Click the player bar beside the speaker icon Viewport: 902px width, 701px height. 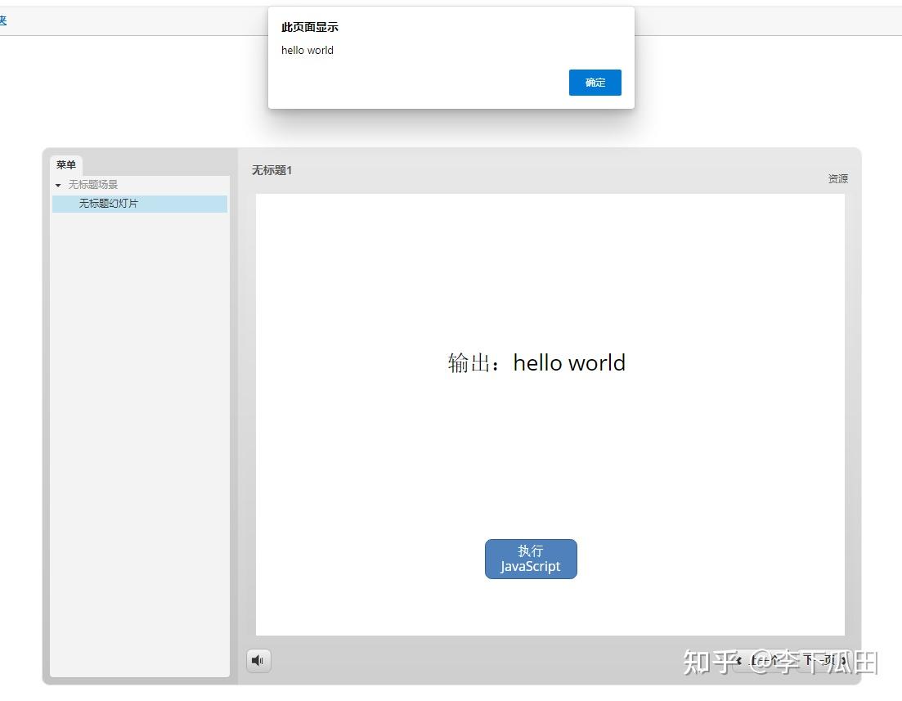[491, 660]
